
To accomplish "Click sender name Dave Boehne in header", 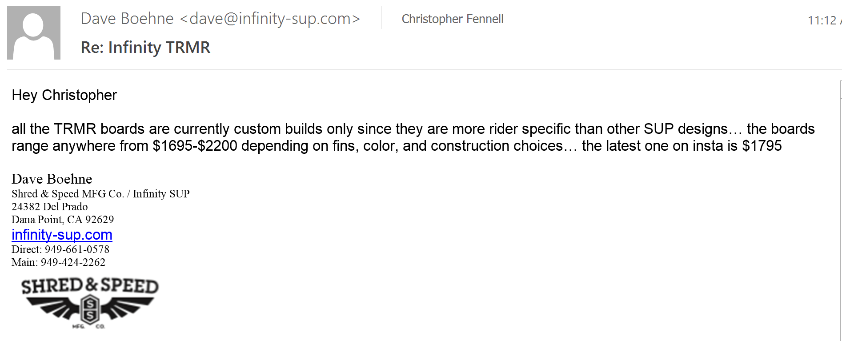I will pyautogui.click(x=127, y=19).
